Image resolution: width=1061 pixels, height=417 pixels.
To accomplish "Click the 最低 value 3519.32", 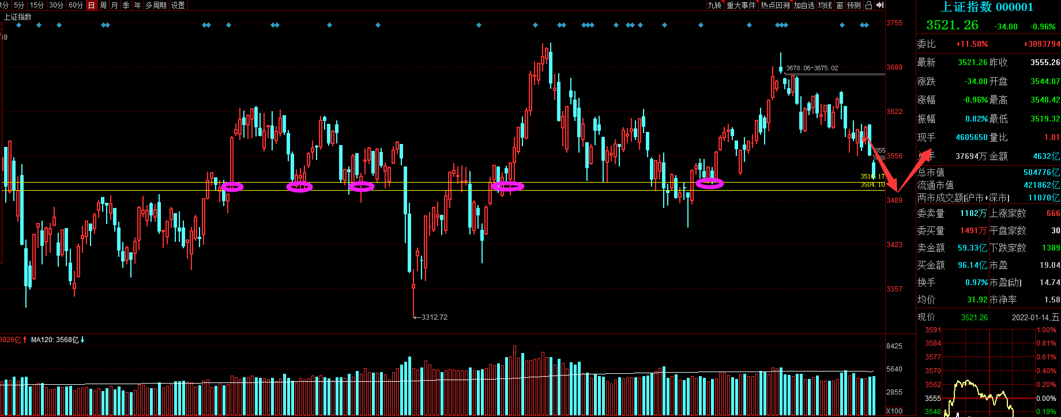I will [1045, 119].
